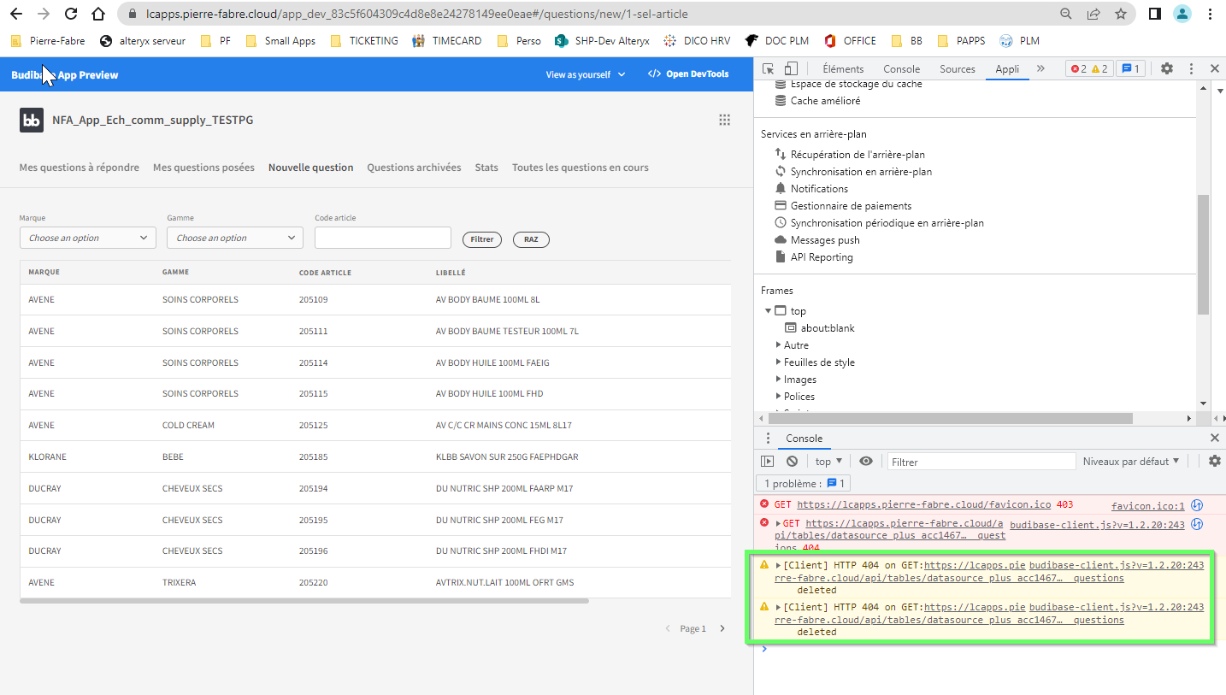This screenshot has width=1226, height=695.
Task: Open the Niveaux par défaut dropdown
Action: pos(1131,462)
